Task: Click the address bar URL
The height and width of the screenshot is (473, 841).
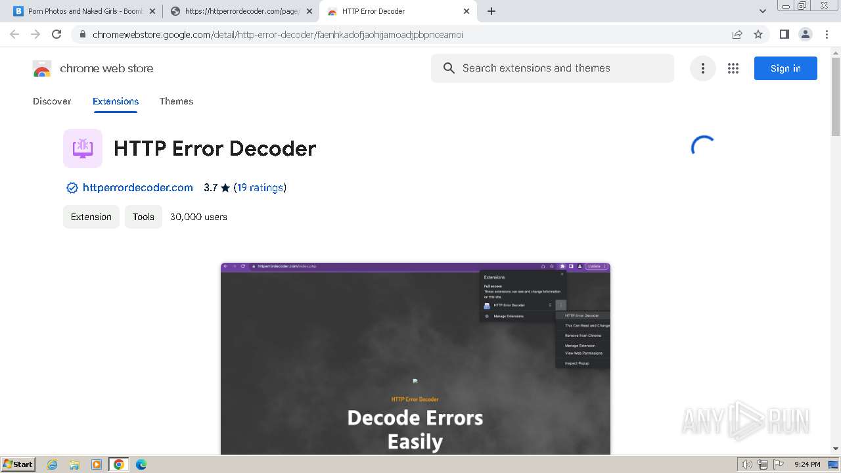Action: pos(277,35)
